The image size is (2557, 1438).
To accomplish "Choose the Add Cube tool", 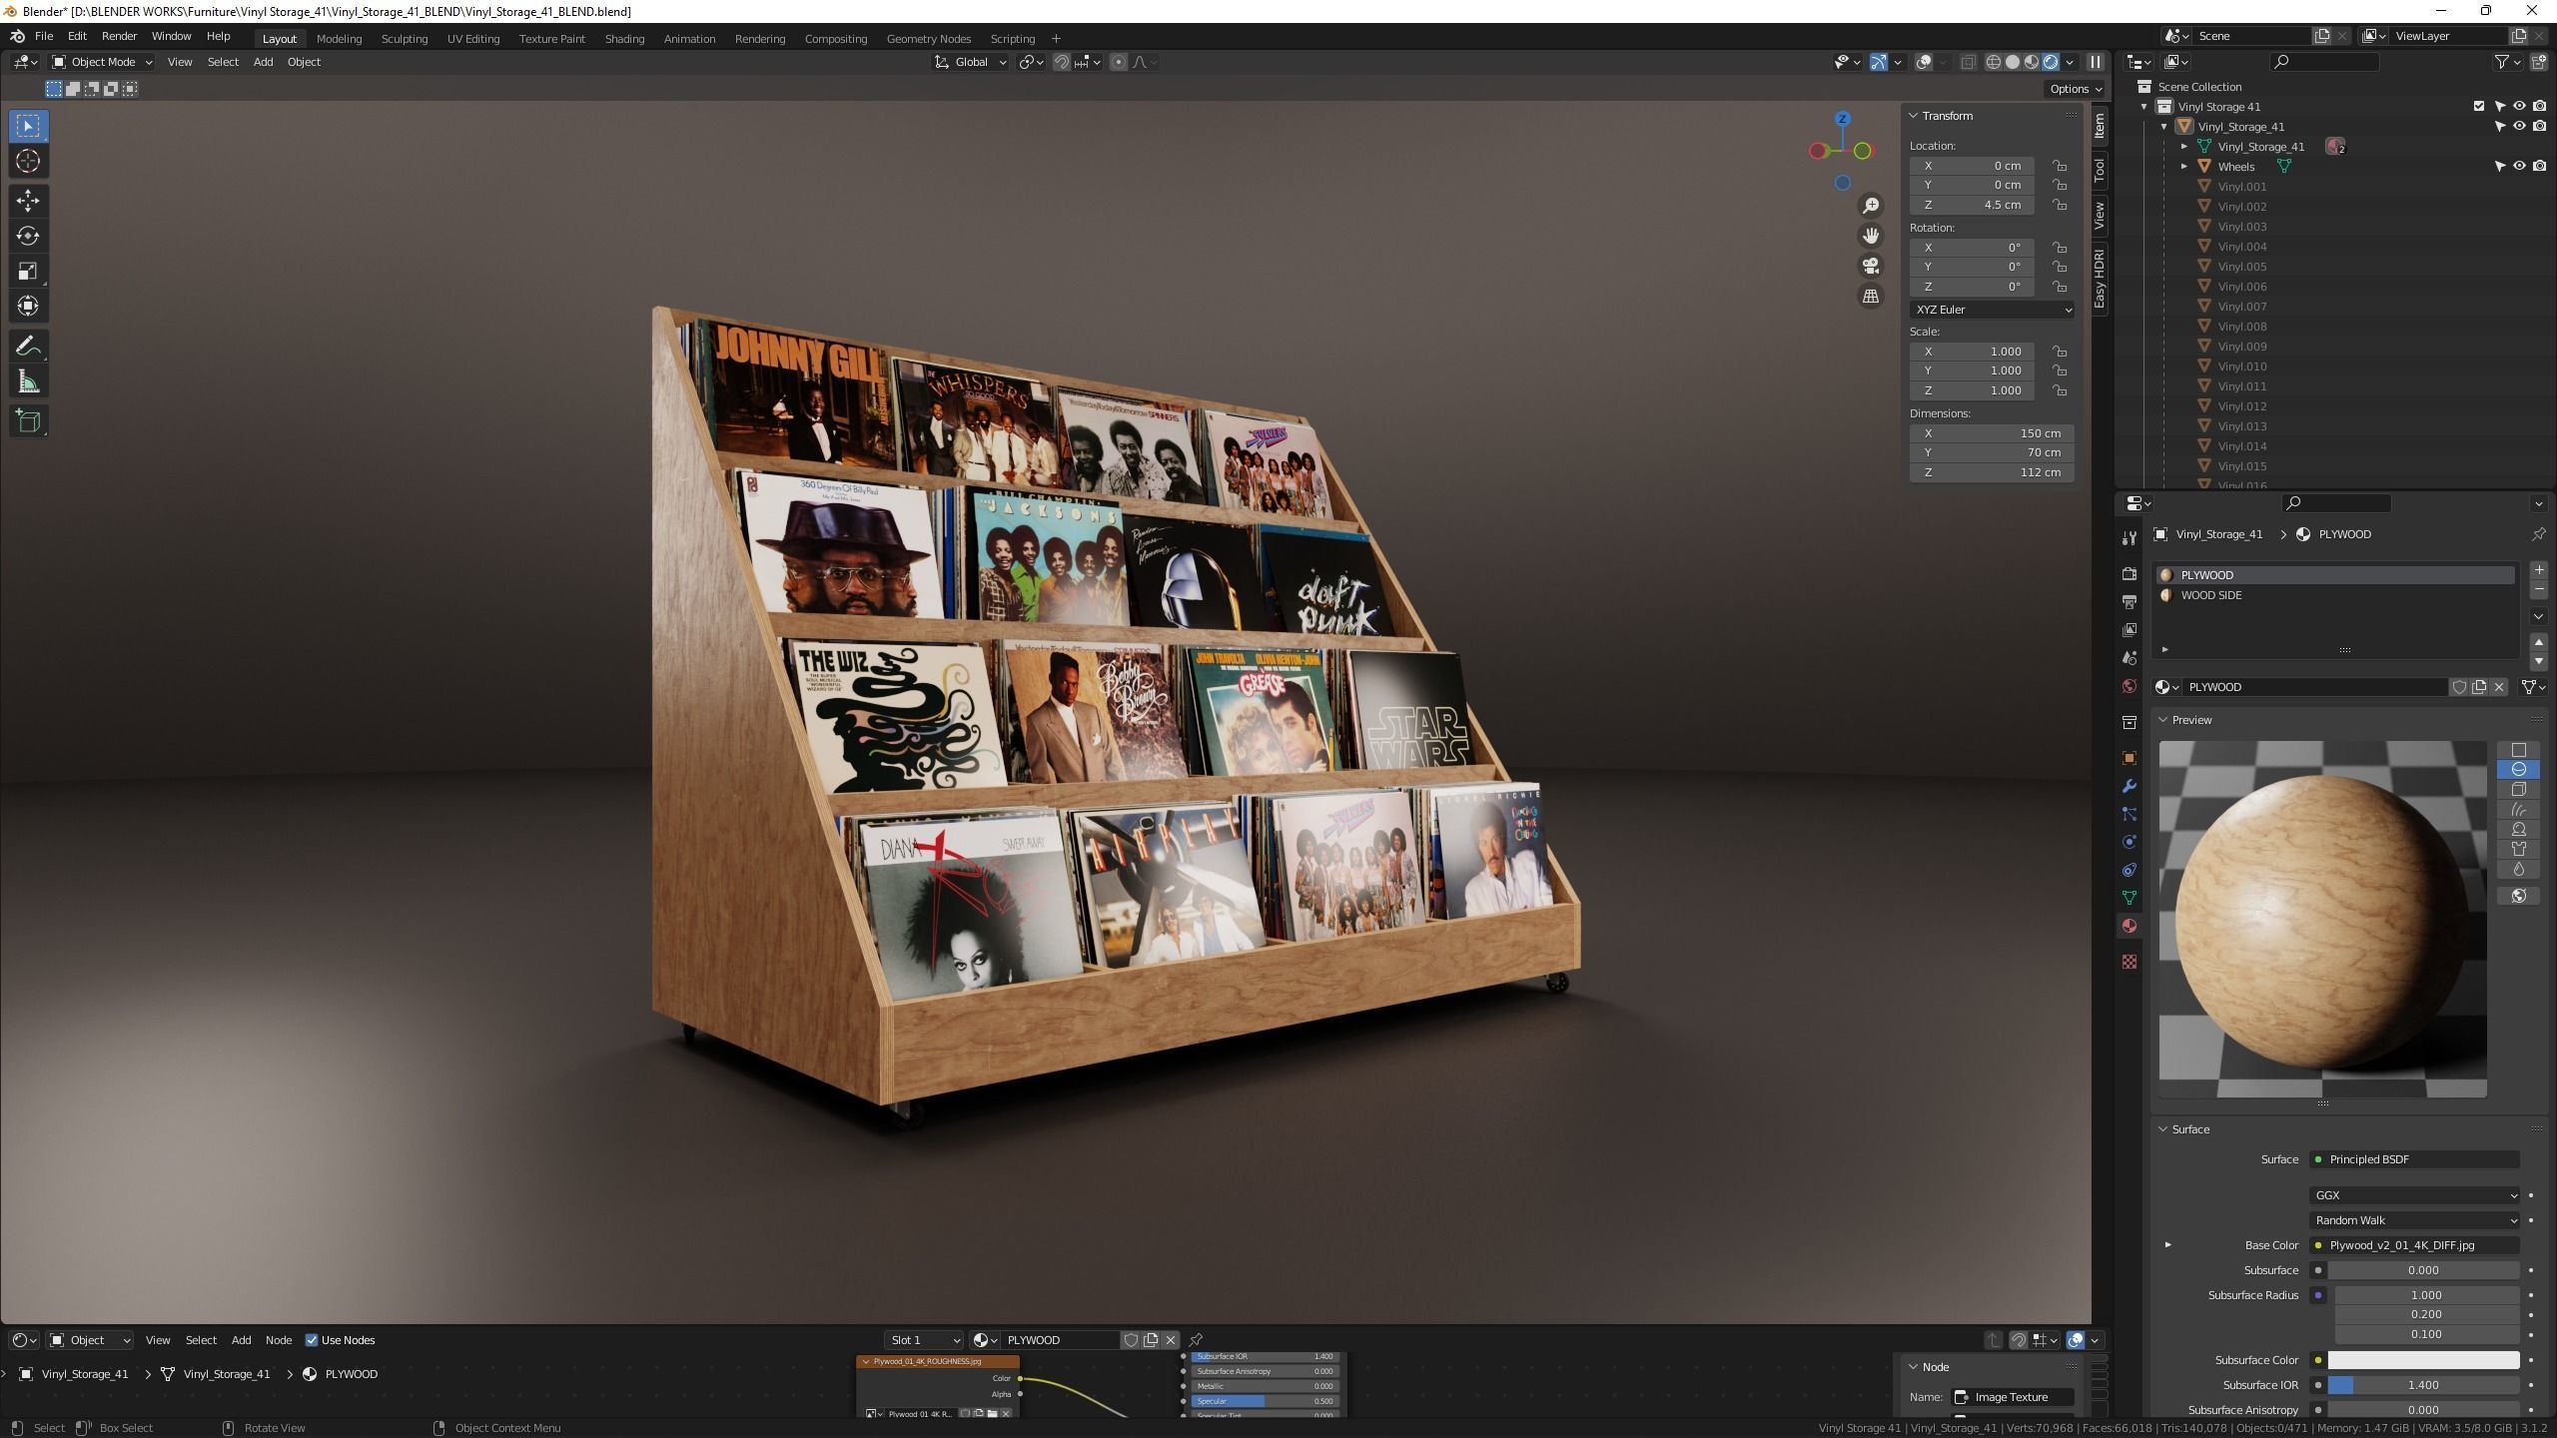I will click(28, 421).
